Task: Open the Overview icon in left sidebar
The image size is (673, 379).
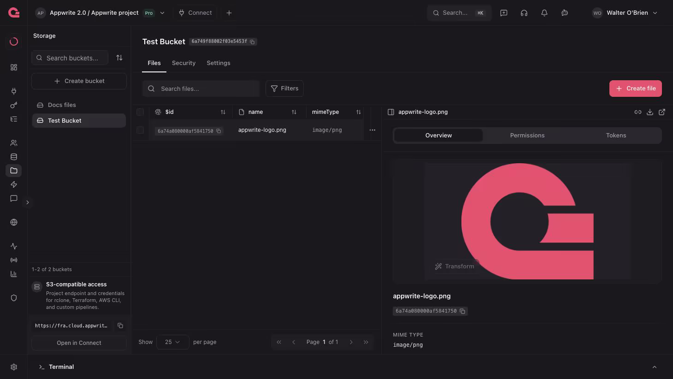Action: pyautogui.click(x=14, y=41)
